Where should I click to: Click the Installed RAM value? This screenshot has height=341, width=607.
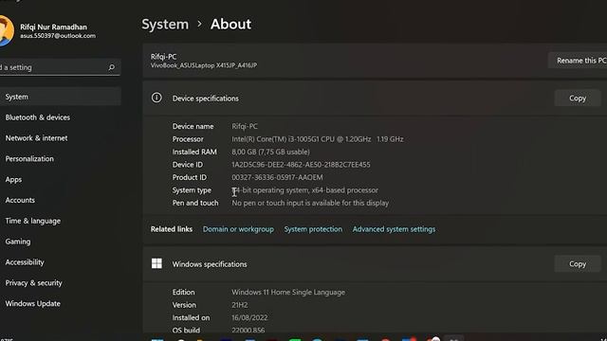pos(270,152)
